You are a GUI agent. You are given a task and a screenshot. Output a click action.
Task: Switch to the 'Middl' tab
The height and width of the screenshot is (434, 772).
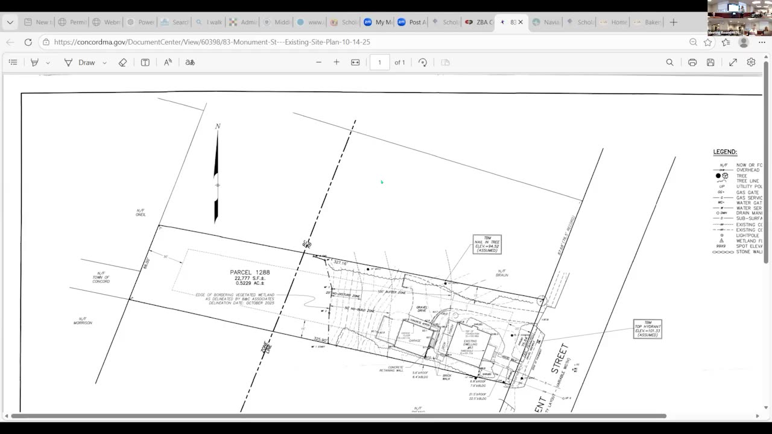pos(277,22)
